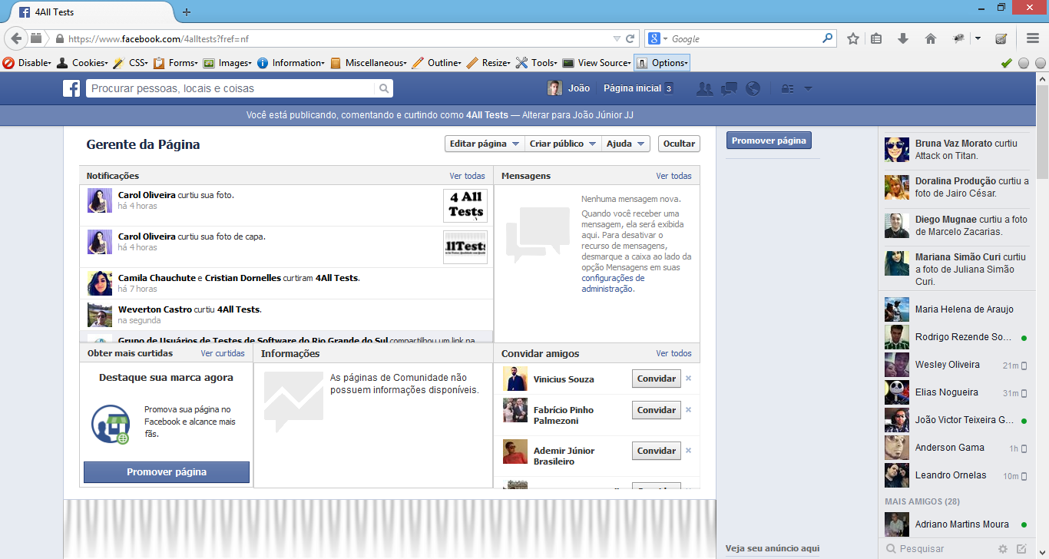Click Ver todas in Notificações

pyautogui.click(x=468, y=176)
